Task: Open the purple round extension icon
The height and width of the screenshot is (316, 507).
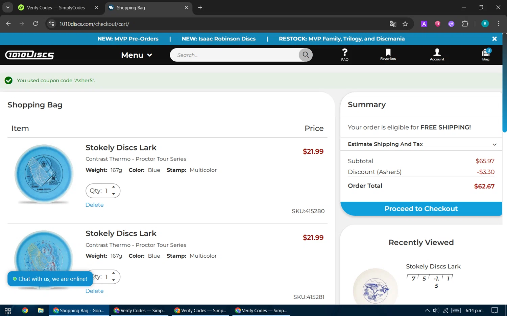Action: (x=451, y=24)
